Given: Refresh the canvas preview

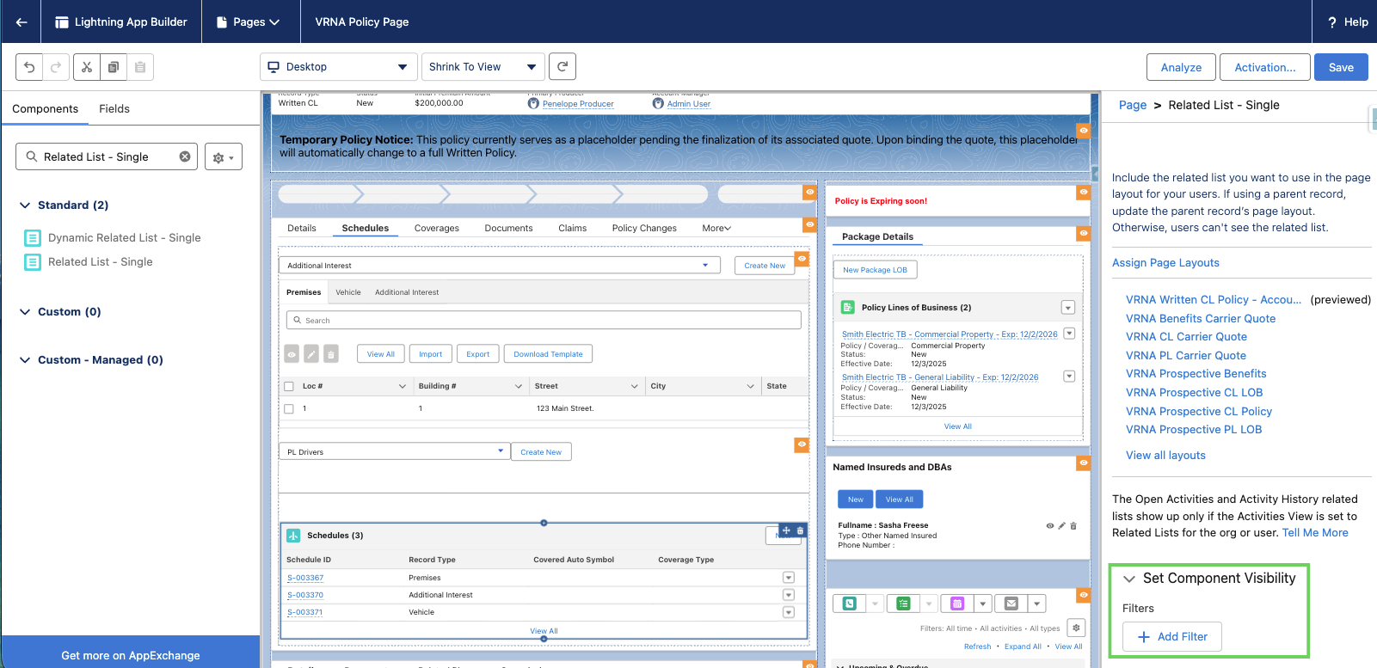Looking at the screenshot, I should coord(562,66).
